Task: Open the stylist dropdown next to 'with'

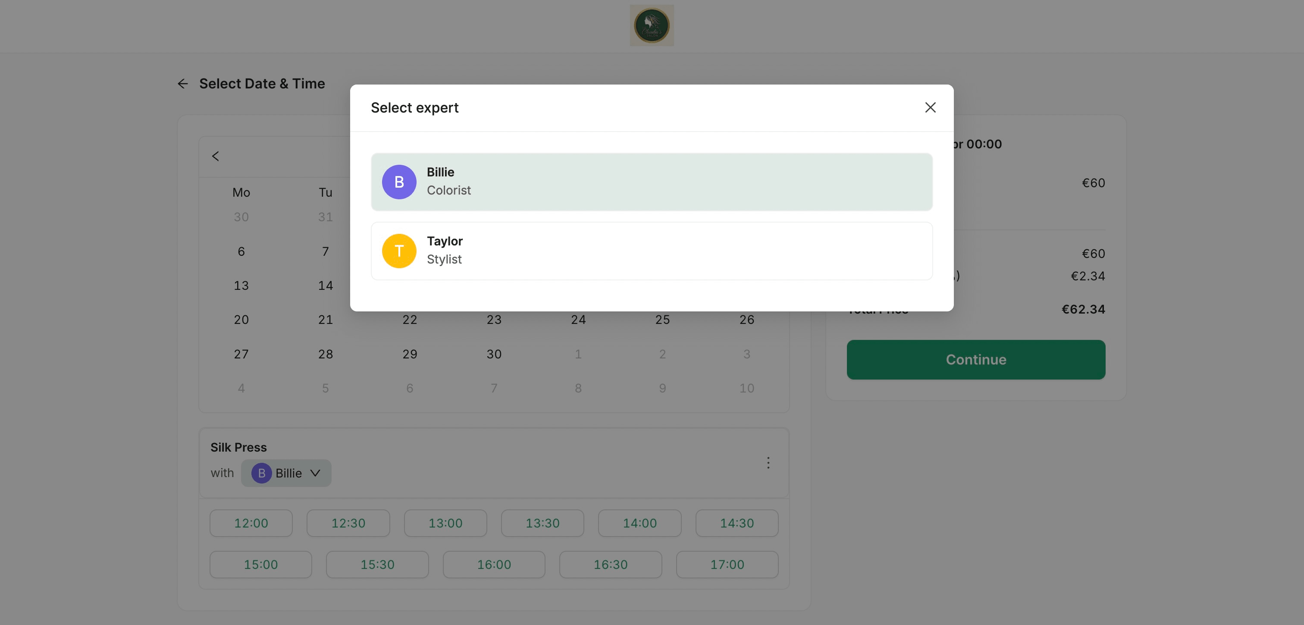Action: pos(286,473)
